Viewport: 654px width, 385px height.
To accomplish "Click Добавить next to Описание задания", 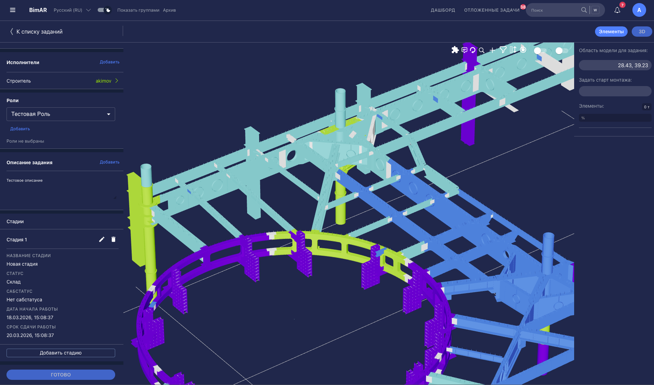I will pyautogui.click(x=109, y=162).
